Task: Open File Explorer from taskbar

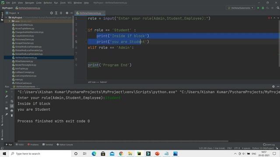Action: [130, 154]
